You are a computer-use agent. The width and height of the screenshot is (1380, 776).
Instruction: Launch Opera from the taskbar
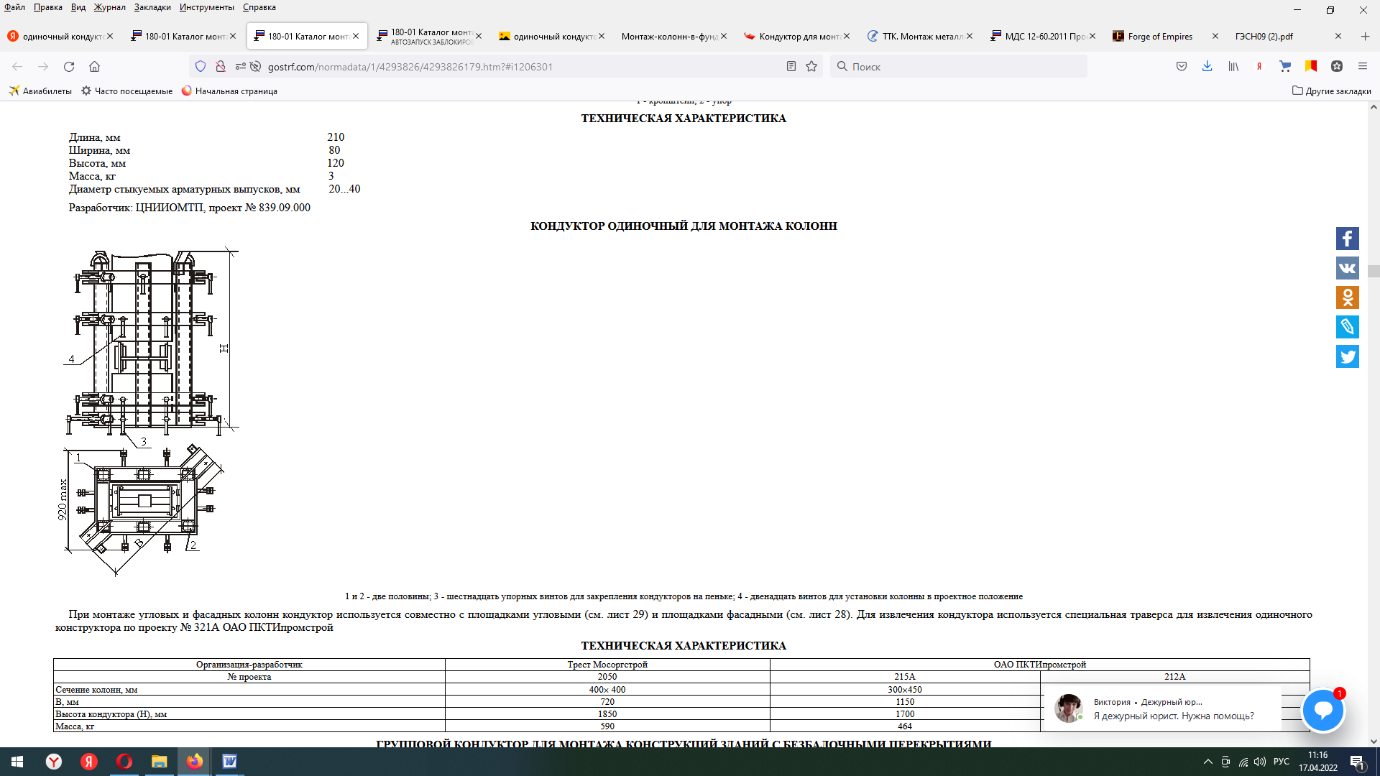pyautogui.click(x=124, y=762)
